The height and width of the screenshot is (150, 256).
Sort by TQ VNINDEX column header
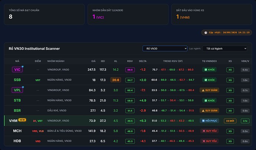click(x=210, y=61)
